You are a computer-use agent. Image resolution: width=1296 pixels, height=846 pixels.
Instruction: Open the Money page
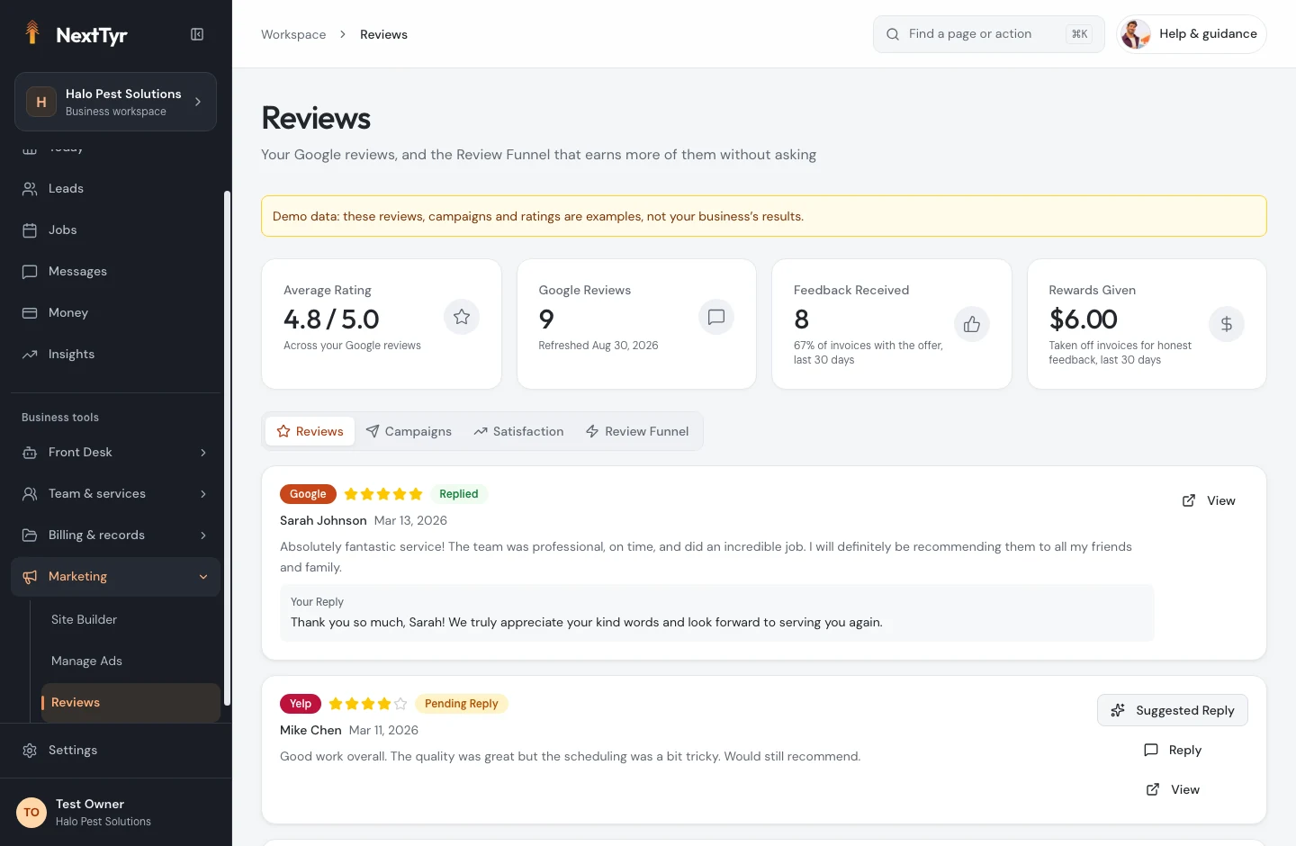[115, 313]
